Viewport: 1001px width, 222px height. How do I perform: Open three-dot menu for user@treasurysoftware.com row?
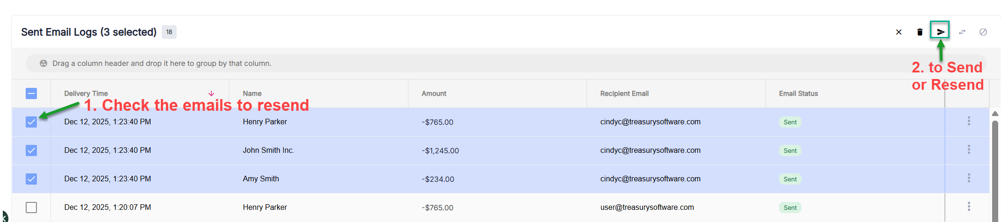click(969, 207)
